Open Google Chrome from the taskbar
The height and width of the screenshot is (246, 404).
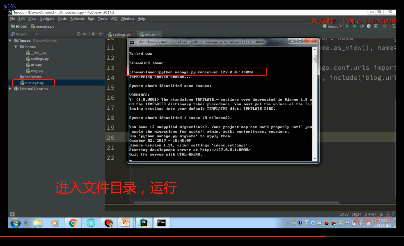coord(73,223)
